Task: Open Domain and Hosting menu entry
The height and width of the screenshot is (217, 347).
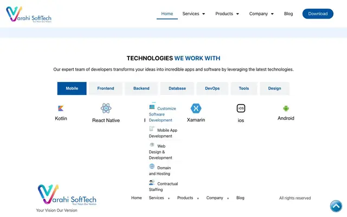Action: pos(160,170)
